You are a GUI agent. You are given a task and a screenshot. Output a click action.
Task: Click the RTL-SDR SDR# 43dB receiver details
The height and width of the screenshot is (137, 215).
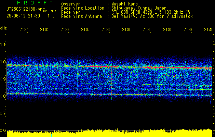(151, 12)
